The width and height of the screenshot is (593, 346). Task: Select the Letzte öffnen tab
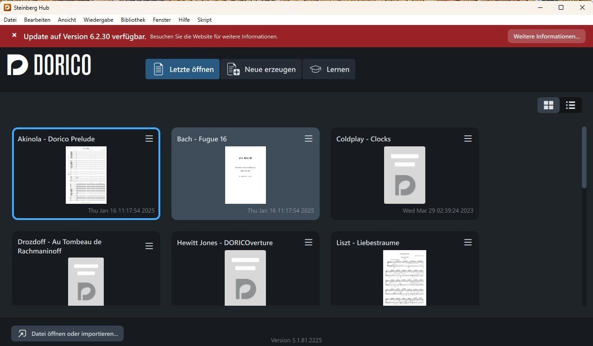point(183,69)
